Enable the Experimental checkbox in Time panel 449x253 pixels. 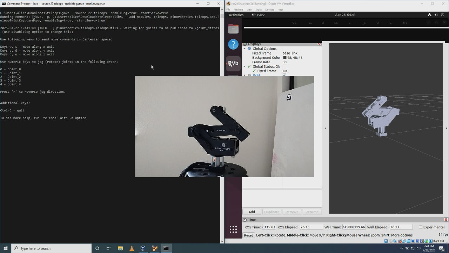(421, 227)
